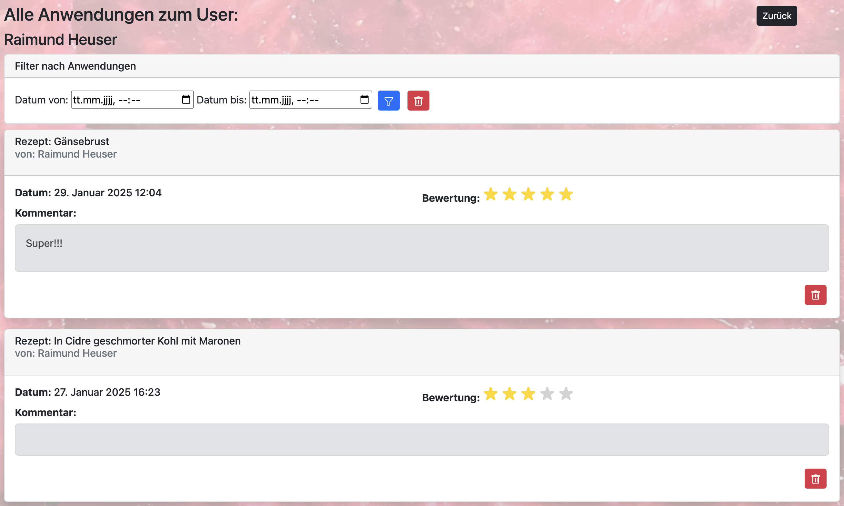844x506 pixels.
Task: Select the fifth grey star of Kohl mit Maronen rating
Action: 566,394
